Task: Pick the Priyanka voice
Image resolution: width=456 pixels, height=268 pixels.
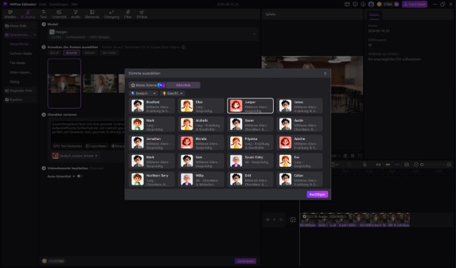Action: point(250,143)
